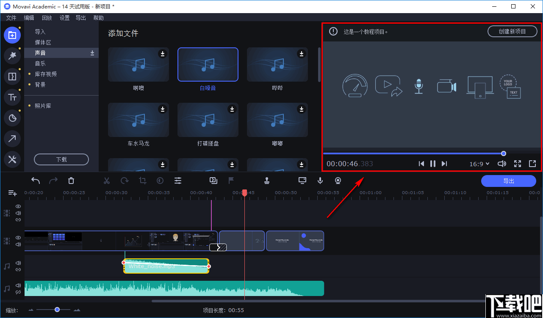Open the 导出 menu in the menu bar
This screenshot has height=318, width=543.
(80, 18)
